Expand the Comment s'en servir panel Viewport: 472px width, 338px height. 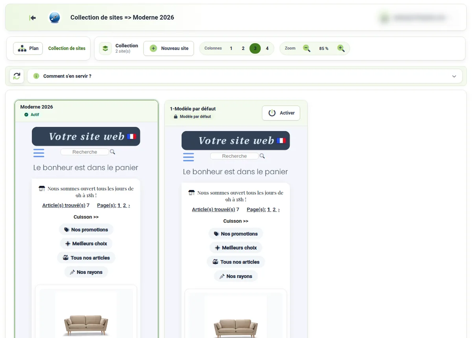(245, 76)
